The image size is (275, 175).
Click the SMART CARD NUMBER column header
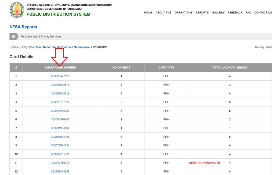coord(60,67)
